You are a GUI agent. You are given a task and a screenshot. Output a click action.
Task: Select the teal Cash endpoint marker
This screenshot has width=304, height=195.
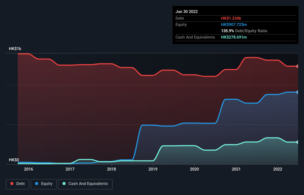pos(298,142)
